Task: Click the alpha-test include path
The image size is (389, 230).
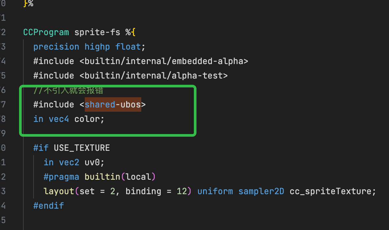Action: pos(153,76)
